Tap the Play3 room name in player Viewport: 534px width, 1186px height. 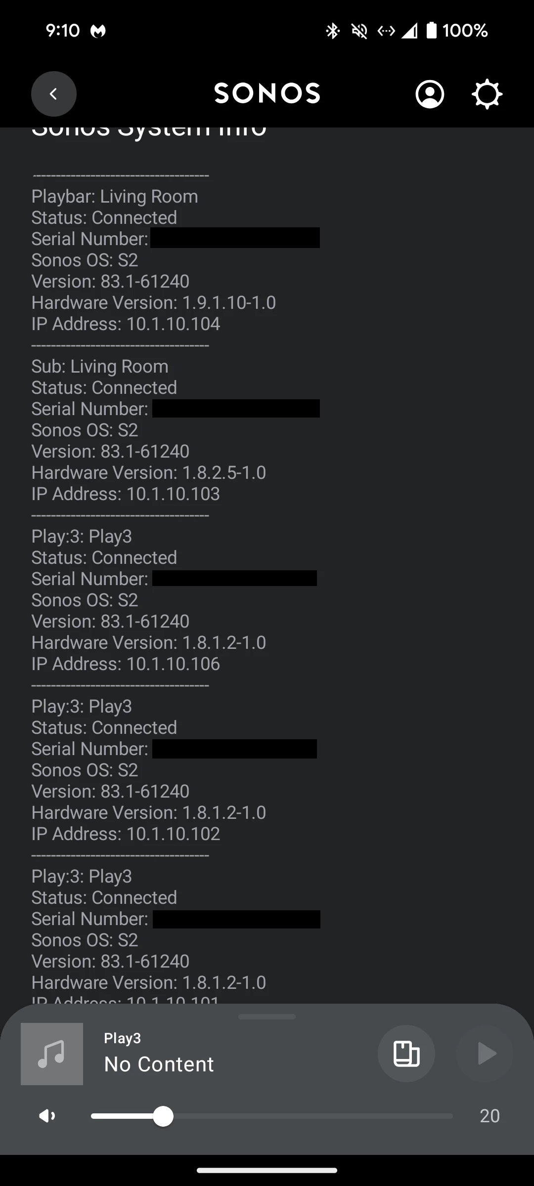(122, 1038)
